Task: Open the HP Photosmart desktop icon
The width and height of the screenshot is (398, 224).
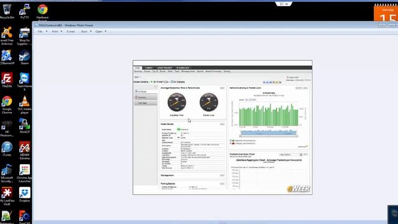Action: (x=7, y=128)
